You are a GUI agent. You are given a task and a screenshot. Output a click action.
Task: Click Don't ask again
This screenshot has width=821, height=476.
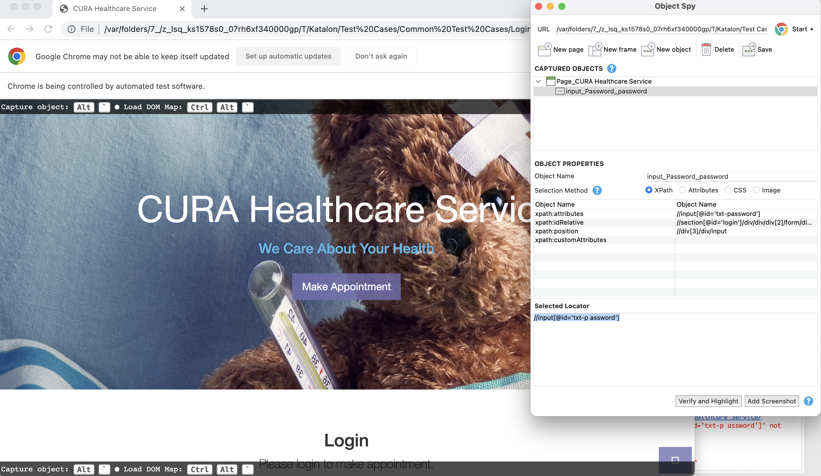click(381, 56)
